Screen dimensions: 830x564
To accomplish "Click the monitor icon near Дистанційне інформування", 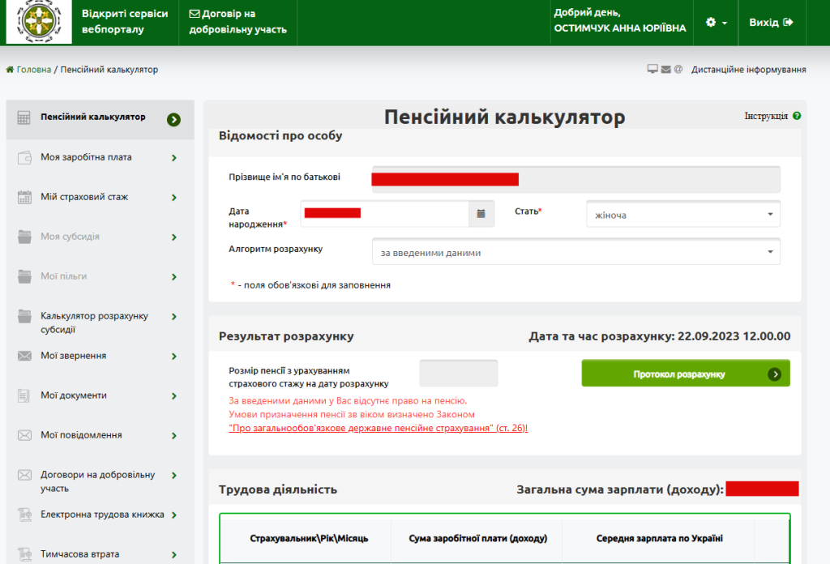I will coord(653,70).
